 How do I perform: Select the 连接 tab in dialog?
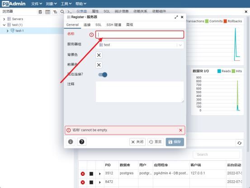click(x=87, y=25)
